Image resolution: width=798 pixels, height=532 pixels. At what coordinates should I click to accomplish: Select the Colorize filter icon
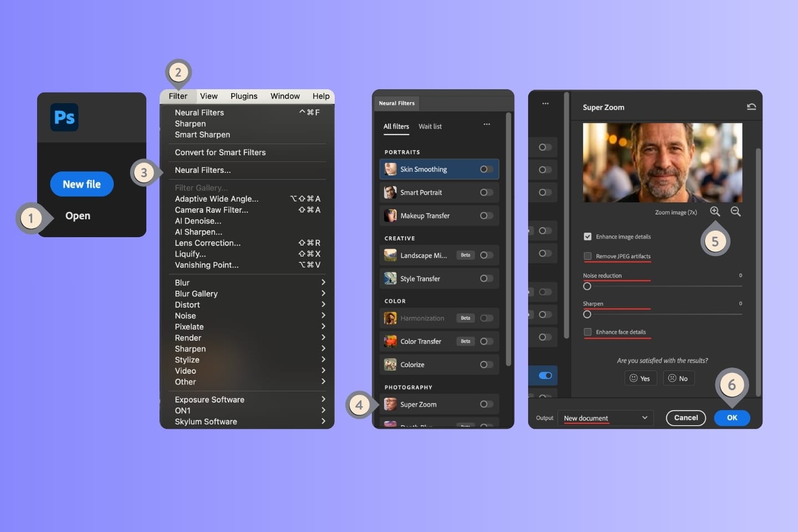pos(390,364)
